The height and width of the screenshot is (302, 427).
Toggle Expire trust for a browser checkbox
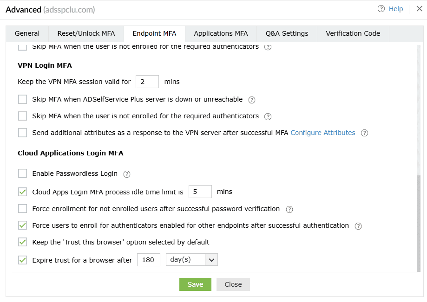click(x=22, y=260)
